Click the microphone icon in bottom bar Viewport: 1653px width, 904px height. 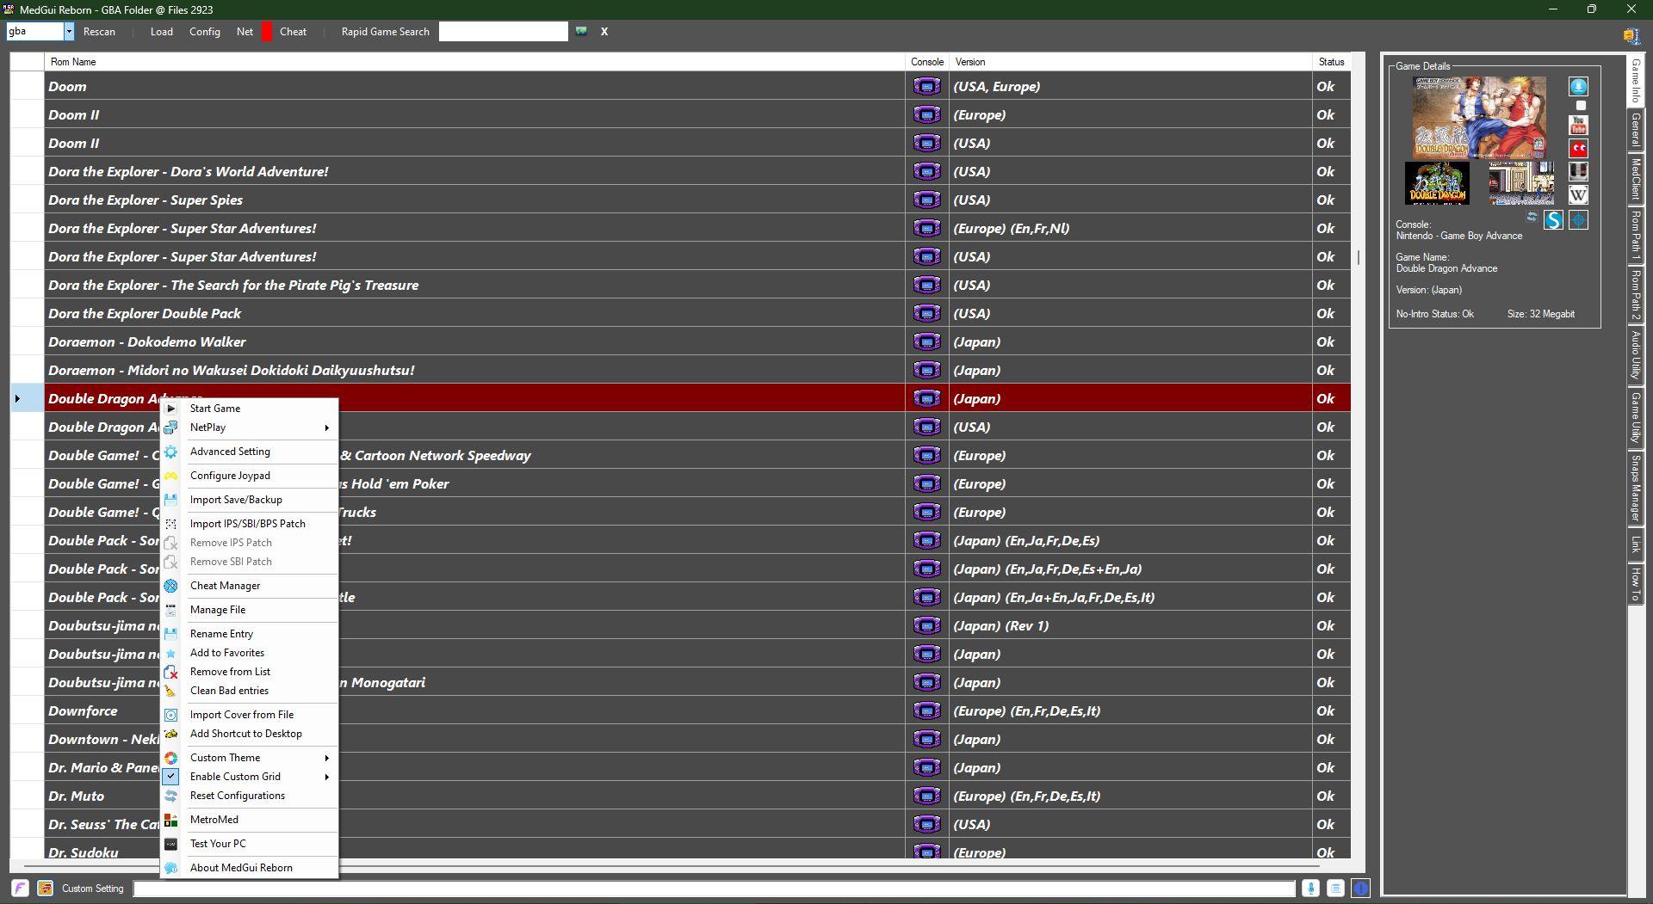point(1310,889)
